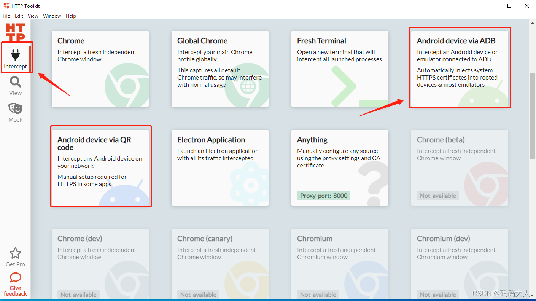Click the Chrome (dev) unavailable card

pyautogui.click(x=100, y=264)
